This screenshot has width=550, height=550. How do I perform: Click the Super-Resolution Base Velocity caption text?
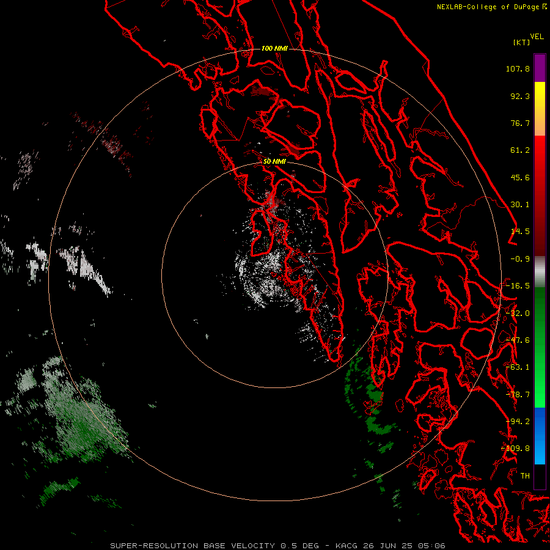pos(277,546)
